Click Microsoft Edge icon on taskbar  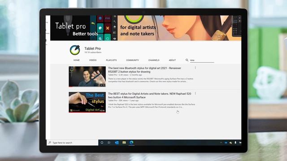[131, 142]
